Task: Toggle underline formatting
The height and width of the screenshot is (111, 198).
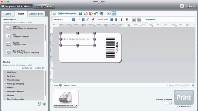Action: click(127, 20)
